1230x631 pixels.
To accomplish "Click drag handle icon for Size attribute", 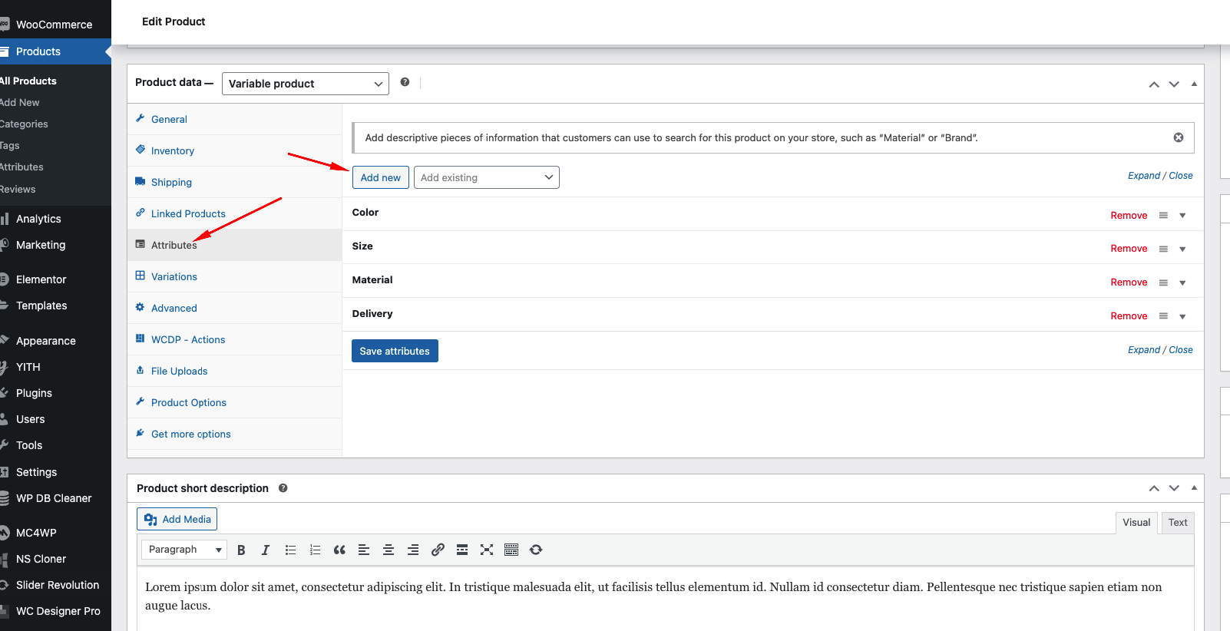I will coord(1163,249).
